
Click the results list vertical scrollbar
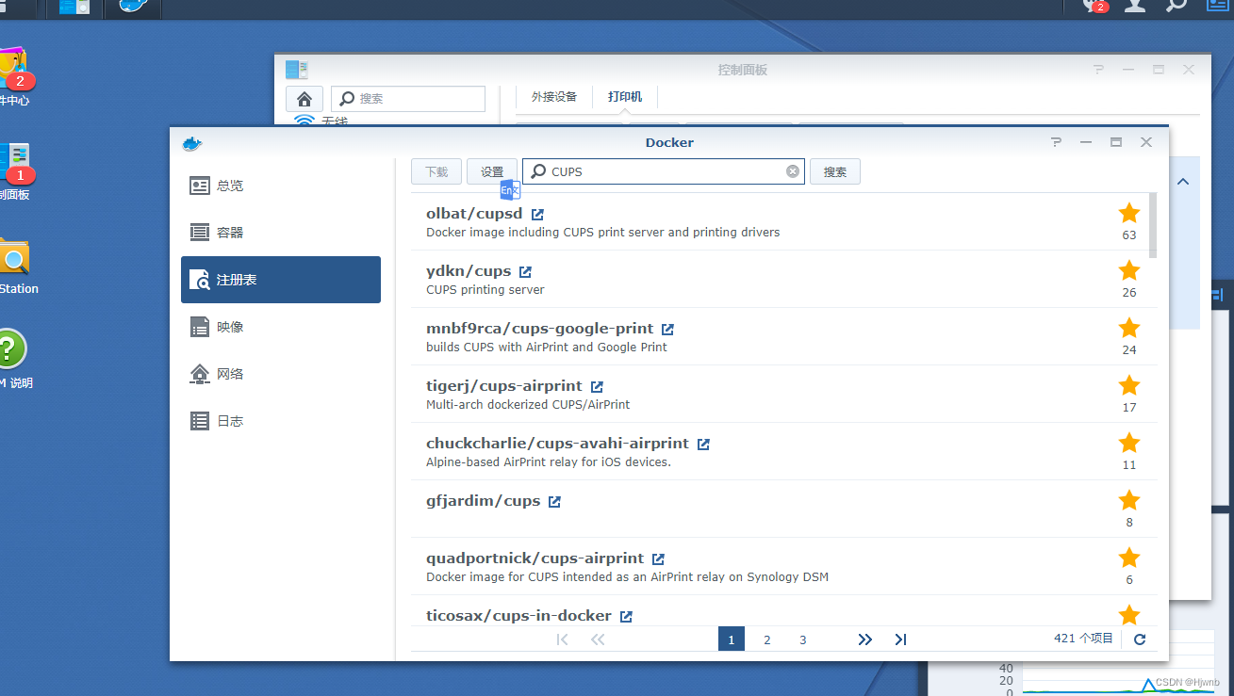(x=1153, y=225)
